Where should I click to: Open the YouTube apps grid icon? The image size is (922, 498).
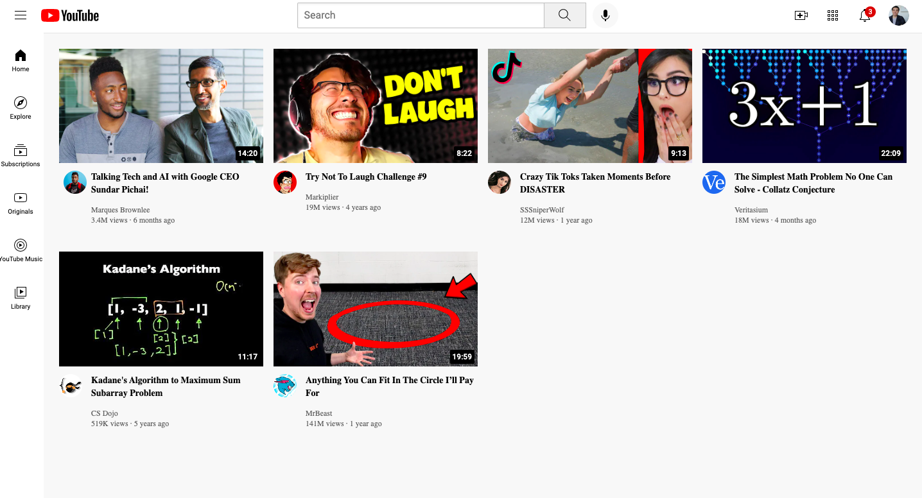tap(833, 15)
